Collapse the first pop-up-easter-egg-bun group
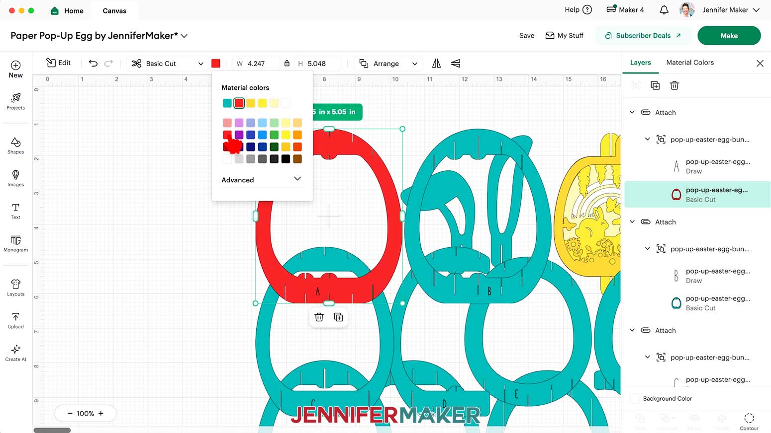The image size is (771, 433). [647, 139]
